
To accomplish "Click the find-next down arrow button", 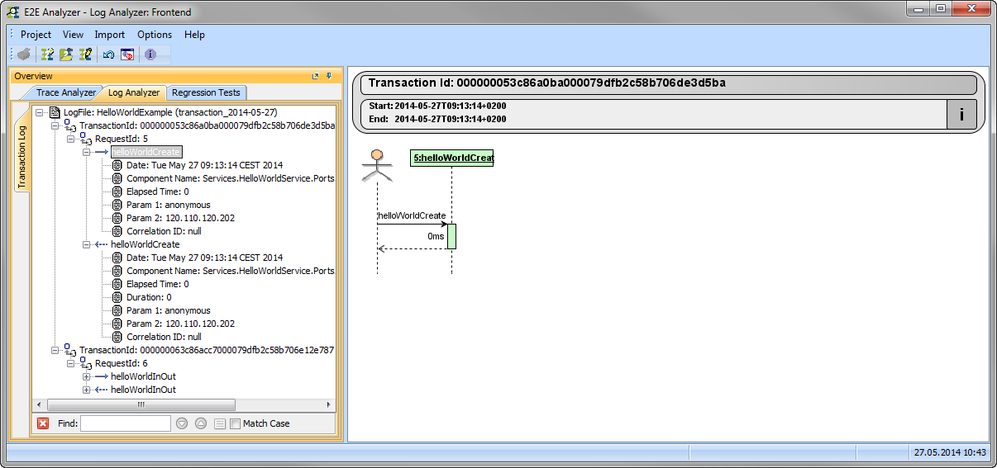I will pos(183,423).
